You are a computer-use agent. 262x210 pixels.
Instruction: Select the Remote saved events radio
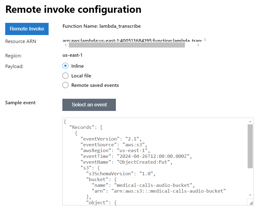pos(65,85)
